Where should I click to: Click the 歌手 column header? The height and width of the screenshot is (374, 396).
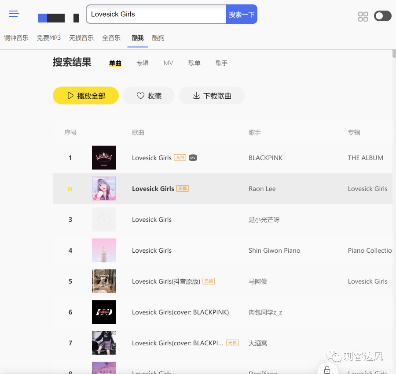click(x=255, y=132)
